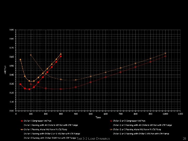The width and height of the screenshot is (188, 141).
Task: Click the solid red data point at 300 tons
Action: click(61, 56)
